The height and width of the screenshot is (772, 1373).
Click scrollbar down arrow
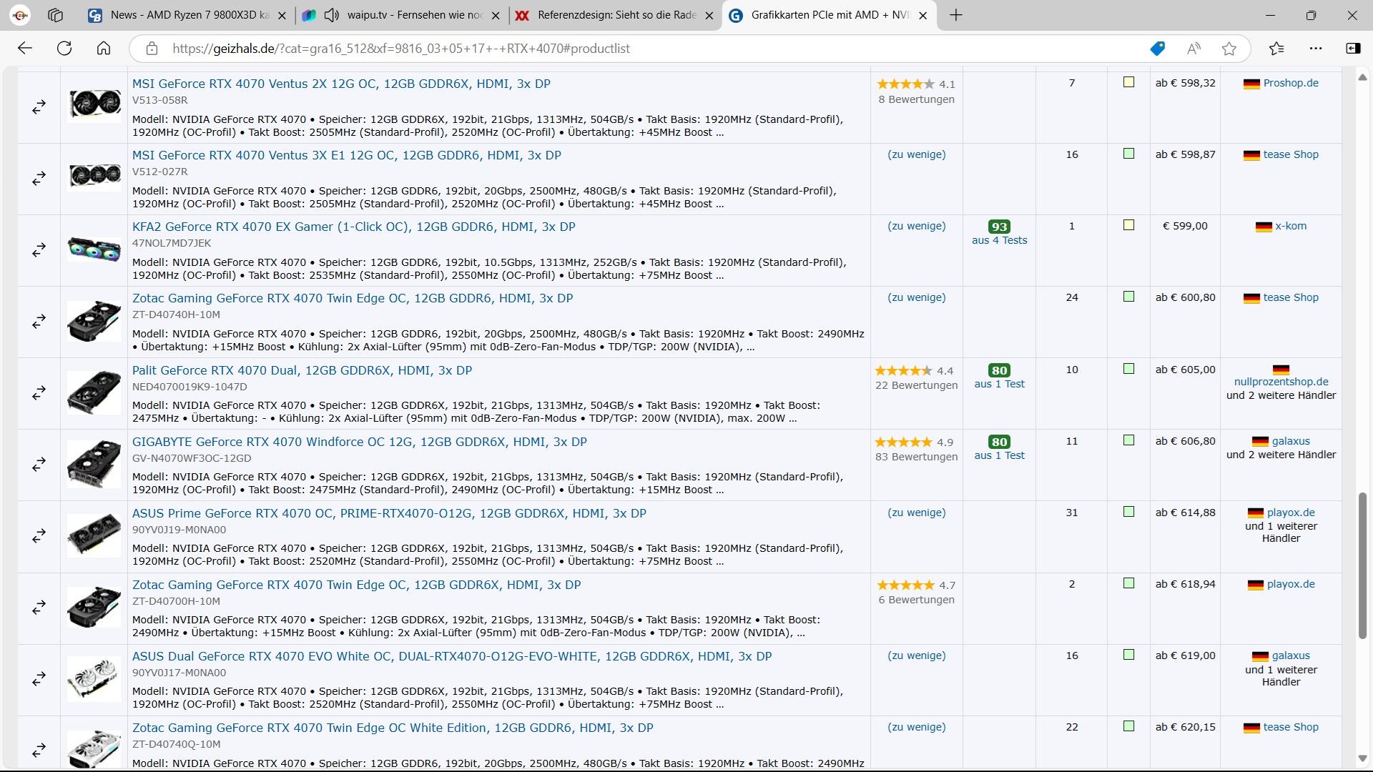point(1362,758)
